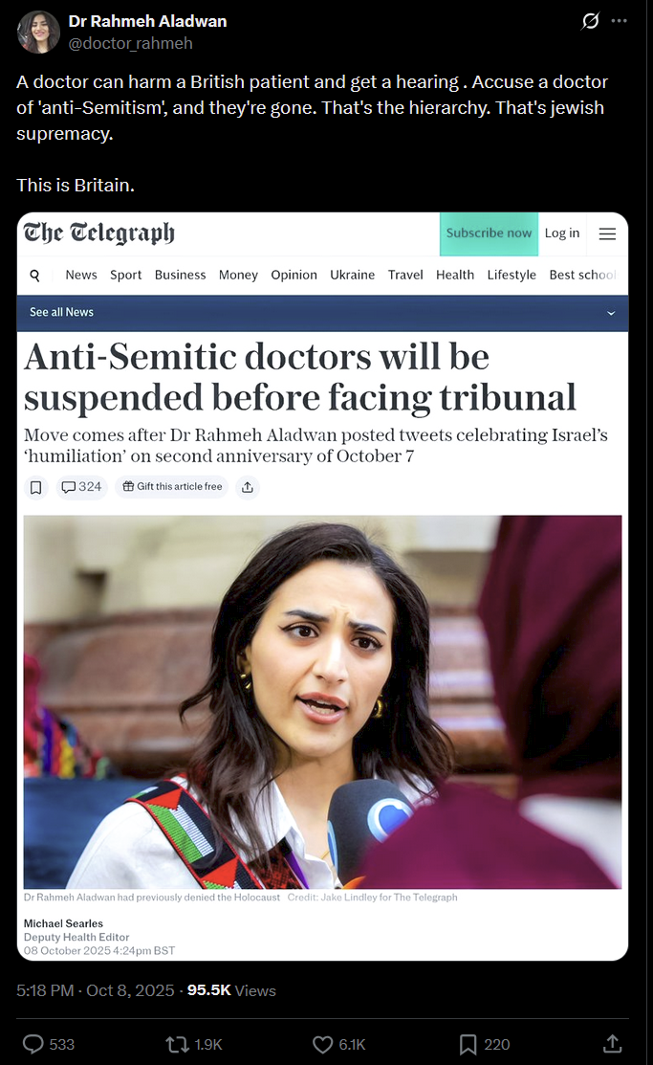This screenshot has height=1065, width=653.
Task: Open the three-dot more options menu
Action: click(x=620, y=21)
